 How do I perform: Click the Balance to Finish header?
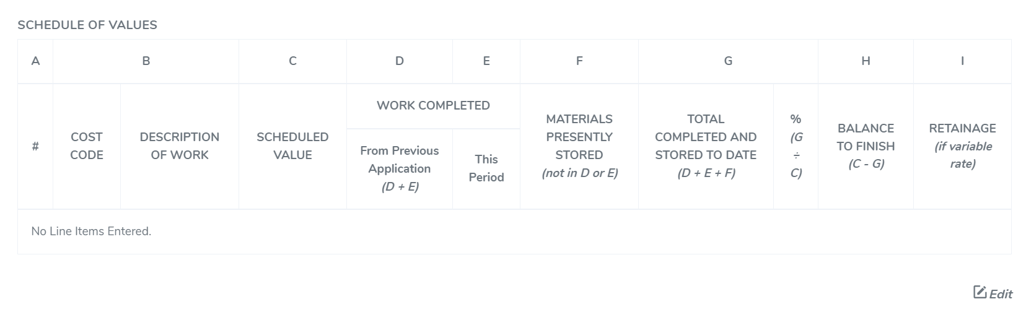pyautogui.click(x=866, y=146)
